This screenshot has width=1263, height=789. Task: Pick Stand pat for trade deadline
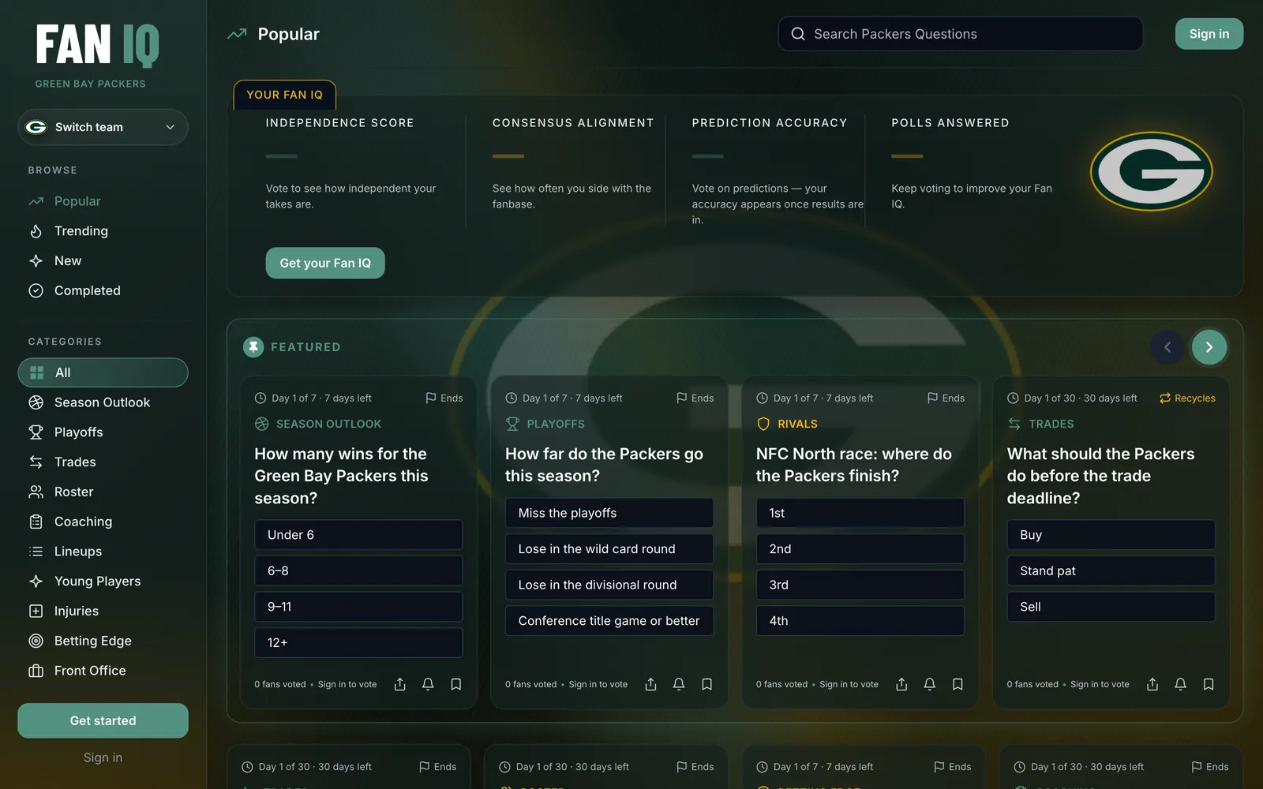point(1111,571)
